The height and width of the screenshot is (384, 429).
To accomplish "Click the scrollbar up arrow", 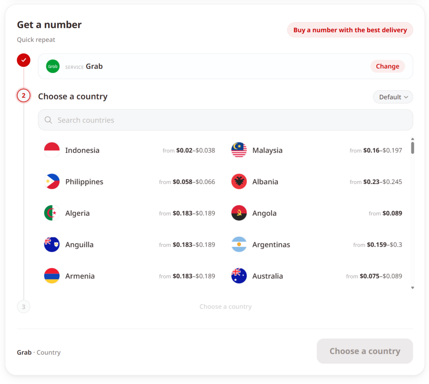I will click(x=413, y=139).
